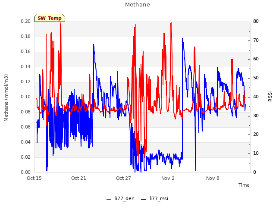
Task: Click the 0.14 methane axis value
Action: coord(26,66)
